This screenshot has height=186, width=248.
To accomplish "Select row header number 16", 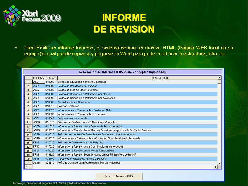I will coord(28,143).
